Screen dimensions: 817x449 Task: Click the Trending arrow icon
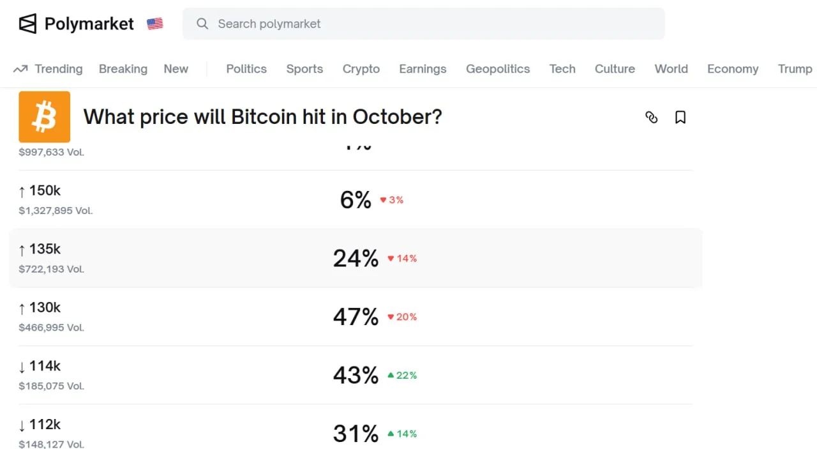(20, 69)
